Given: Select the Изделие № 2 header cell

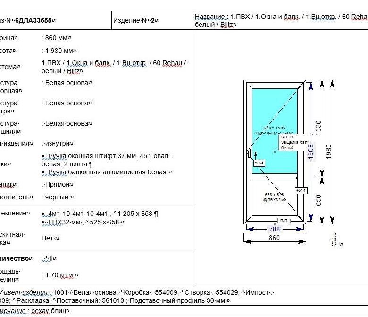Looking at the screenshot, I should point(136,21).
